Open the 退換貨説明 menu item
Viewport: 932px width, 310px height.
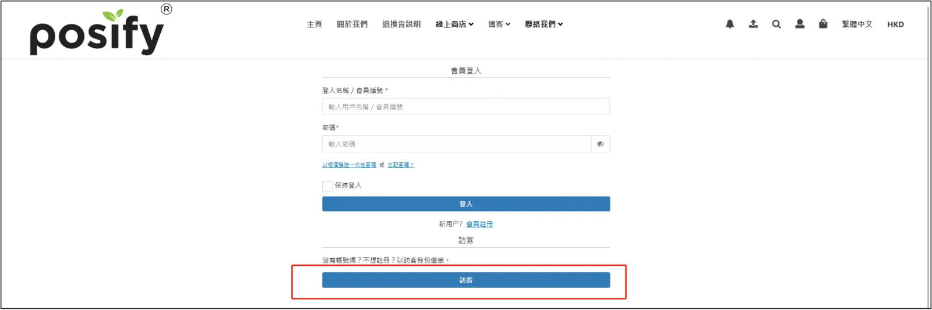pyautogui.click(x=401, y=24)
